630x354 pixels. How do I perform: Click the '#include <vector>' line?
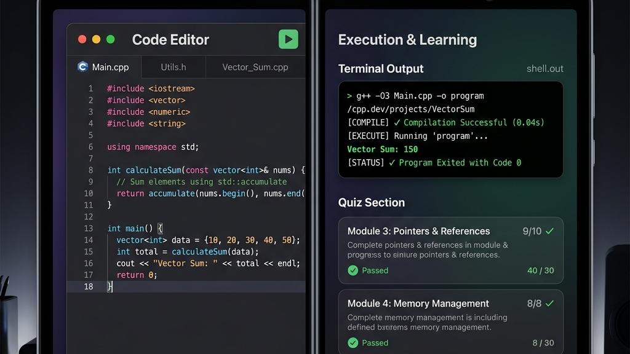coord(146,100)
